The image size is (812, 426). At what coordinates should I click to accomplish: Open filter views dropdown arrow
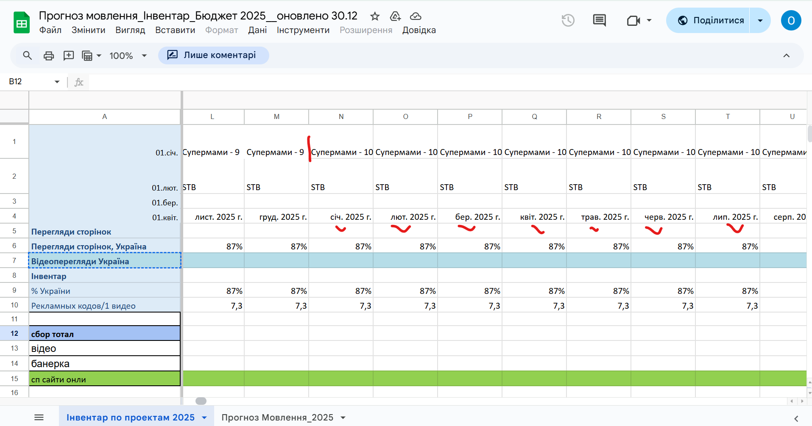click(x=99, y=55)
